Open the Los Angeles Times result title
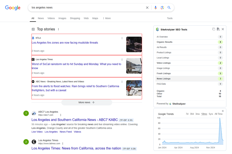The image size is (232, 154). point(76,148)
